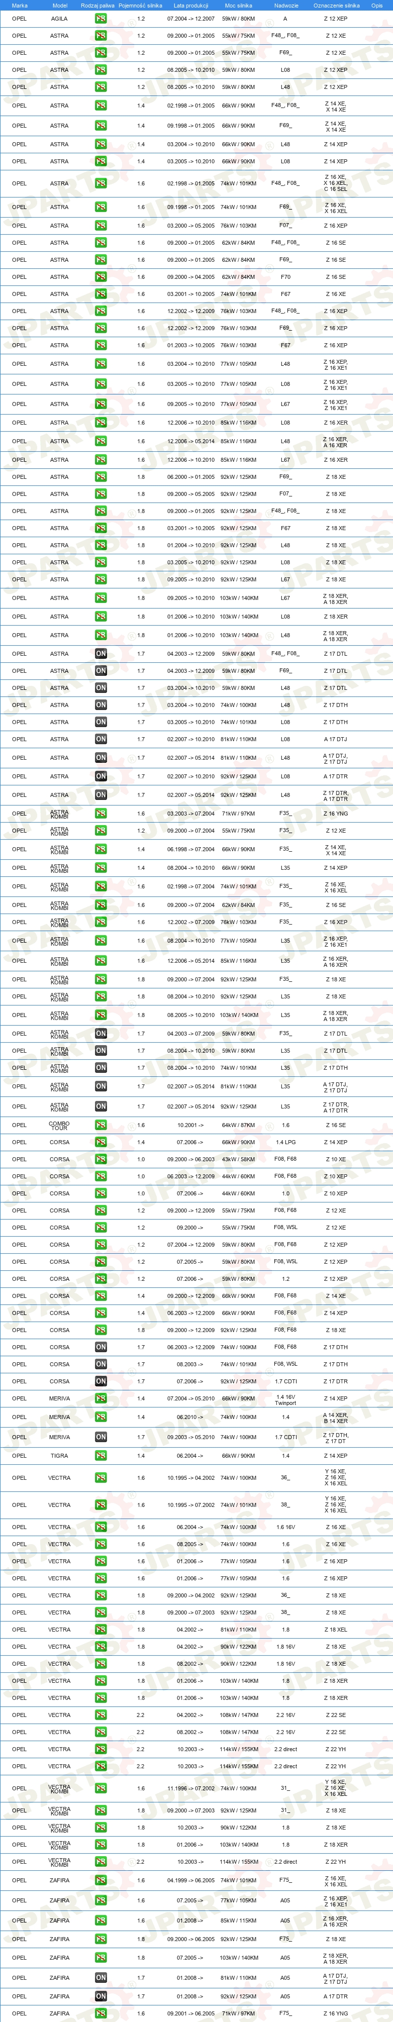
Task: Click the F70 body cell
Action: click(x=285, y=277)
